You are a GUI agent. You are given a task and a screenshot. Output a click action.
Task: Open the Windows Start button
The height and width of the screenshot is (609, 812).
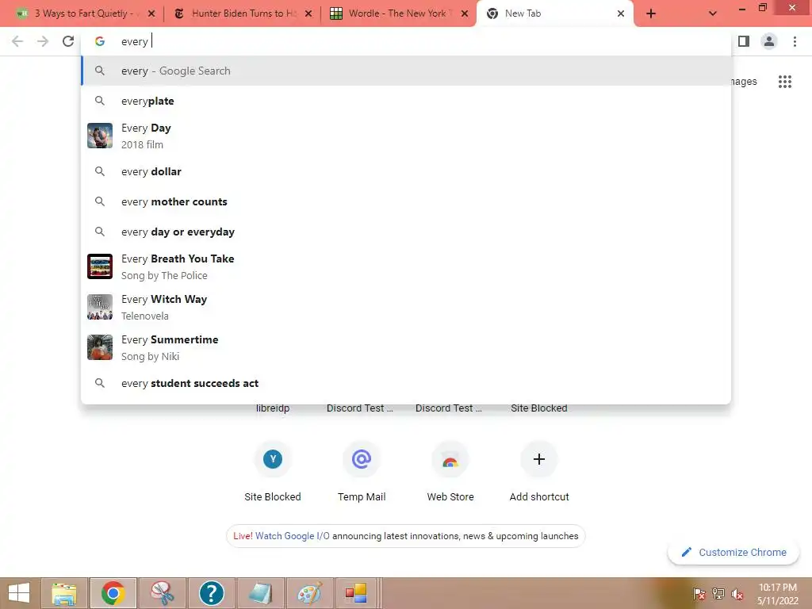pos(19,593)
